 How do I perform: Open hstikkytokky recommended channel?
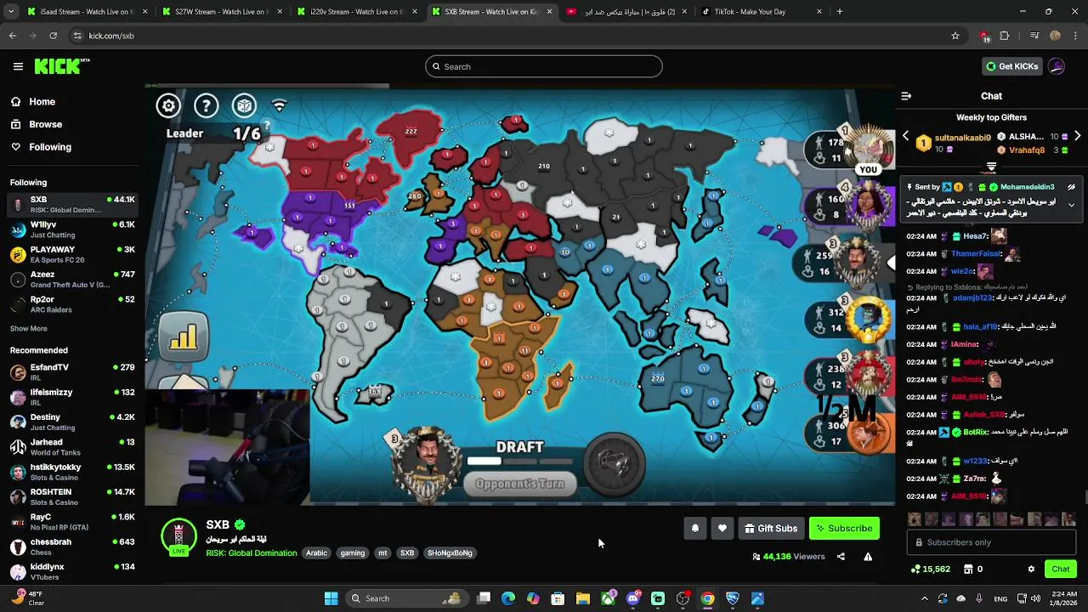tap(72, 472)
